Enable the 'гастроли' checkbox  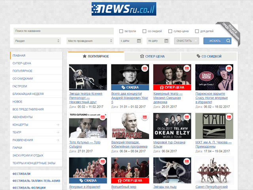[121, 31]
